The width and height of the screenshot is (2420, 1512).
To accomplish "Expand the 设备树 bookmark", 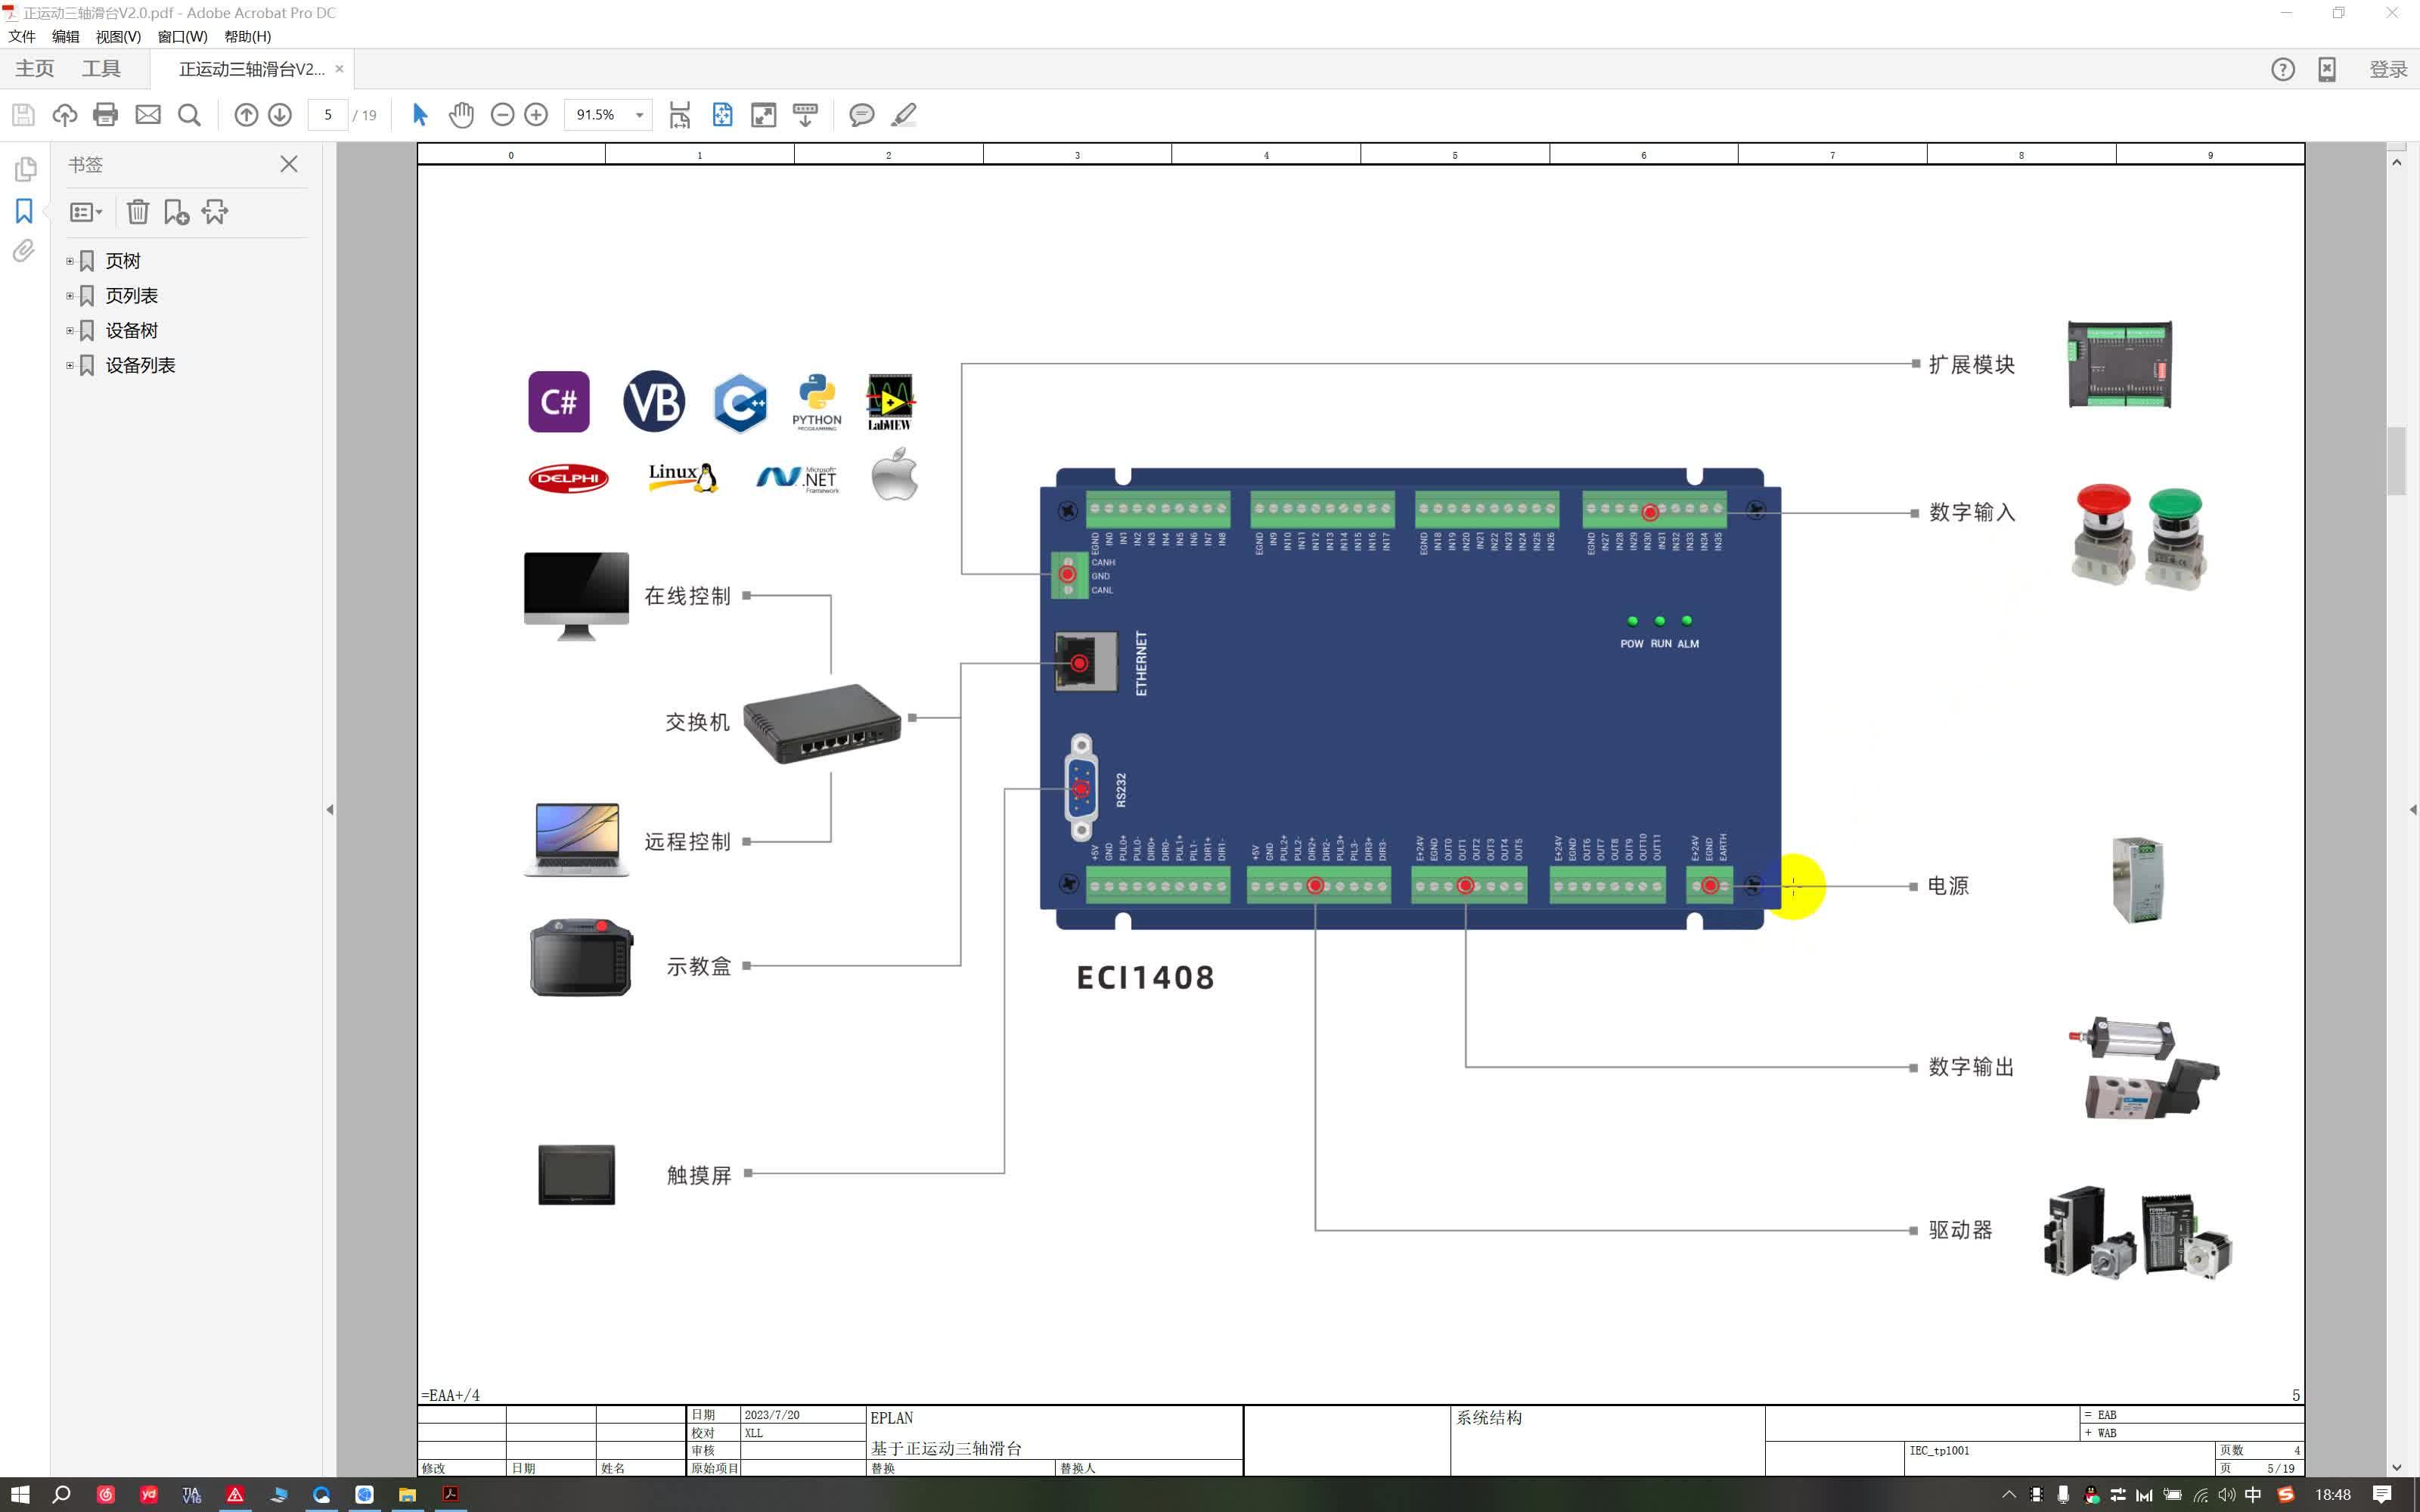I will pos(69,330).
